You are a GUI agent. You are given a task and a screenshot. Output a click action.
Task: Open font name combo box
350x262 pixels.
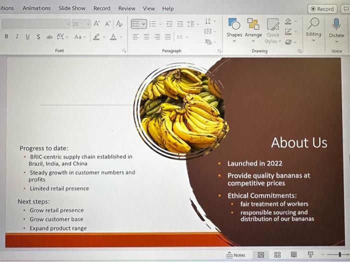pyautogui.click(x=36, y=24)
